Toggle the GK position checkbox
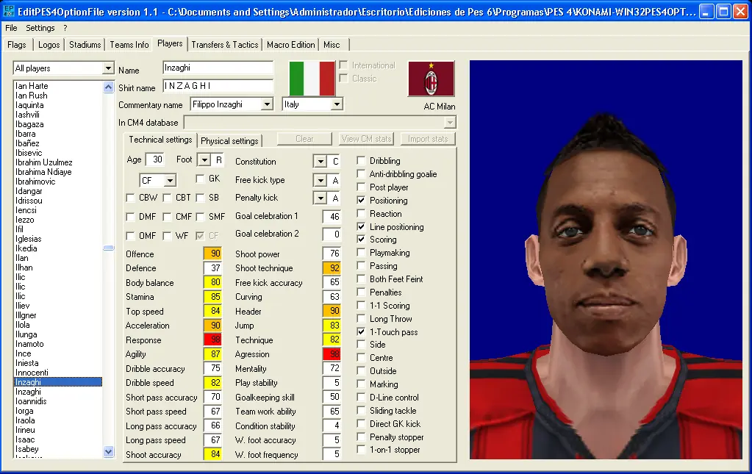Image resolution: width=752 pixels, height=474 pixels. pos(200,179)
